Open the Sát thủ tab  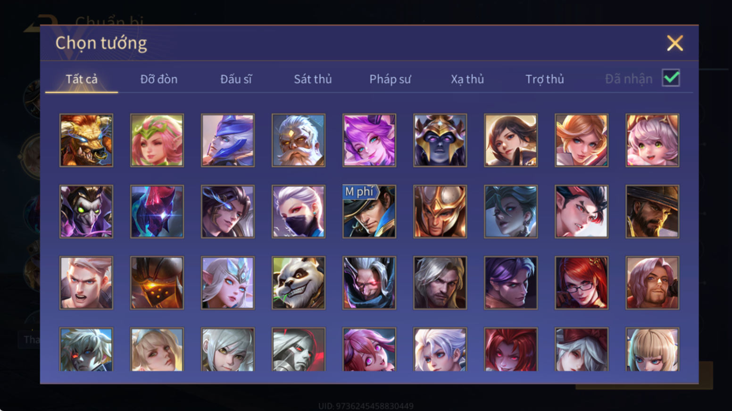point(313,79)
